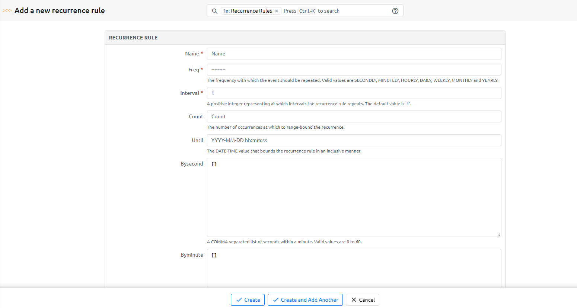Click the search magnifier icon

215,11
